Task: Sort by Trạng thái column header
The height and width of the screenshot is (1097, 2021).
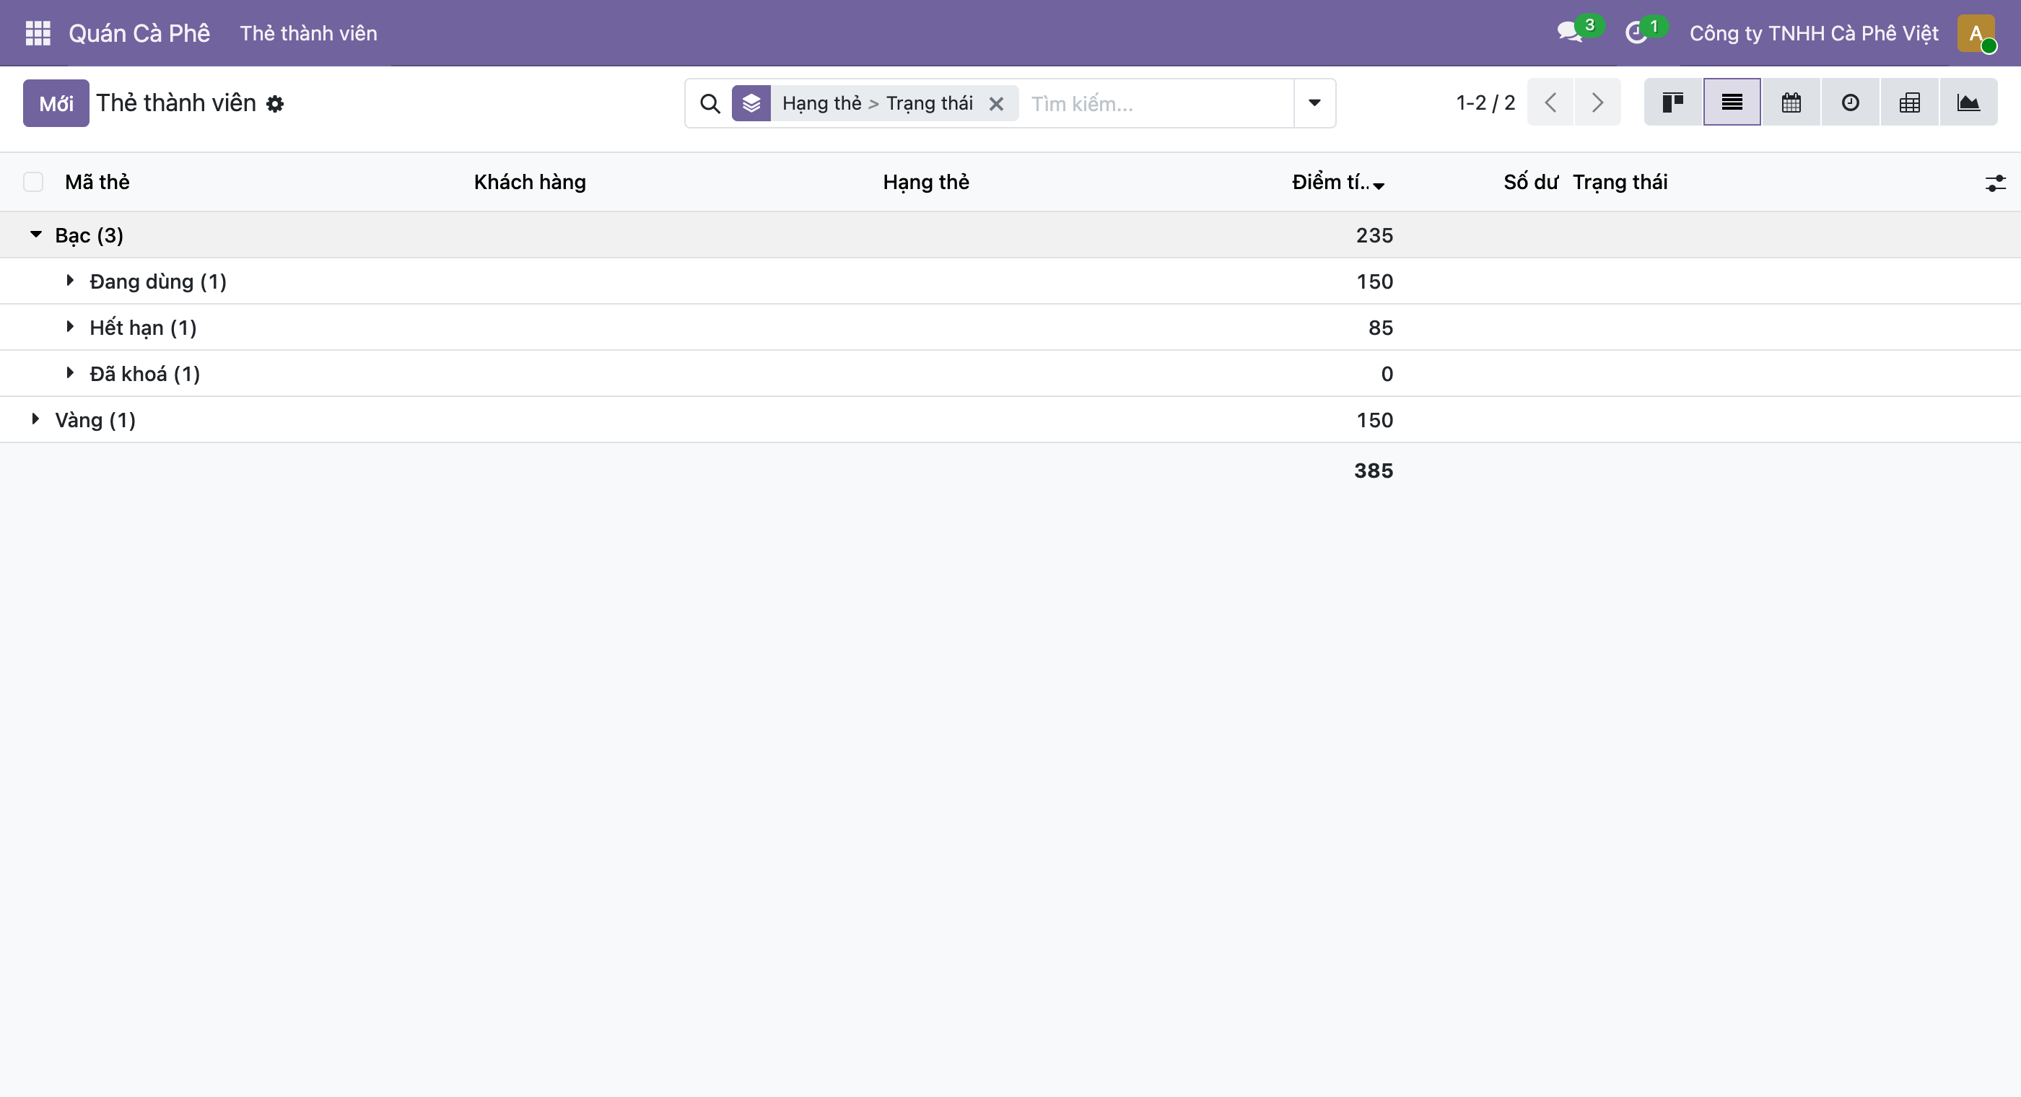Action: click(x=1620, y=182)
